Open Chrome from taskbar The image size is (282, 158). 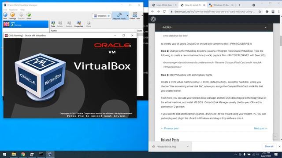pyautogui.click(x=23, y=154)
